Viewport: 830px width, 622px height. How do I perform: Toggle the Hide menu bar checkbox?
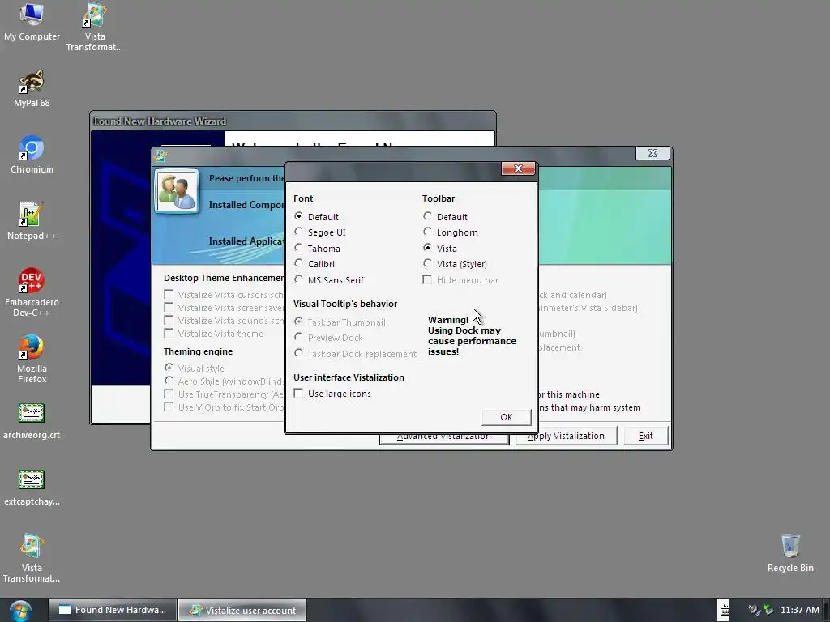tap(460, 279)
